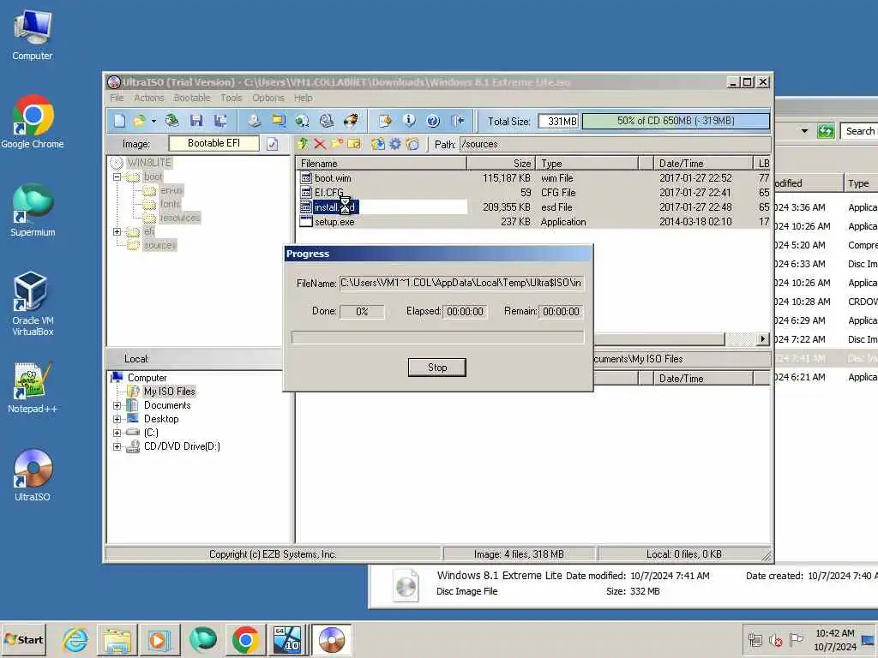Expand the (C:) drive in the Local tree
This screenshot has height=658, width=878.
pyautogui.click(x=117, y=433)
